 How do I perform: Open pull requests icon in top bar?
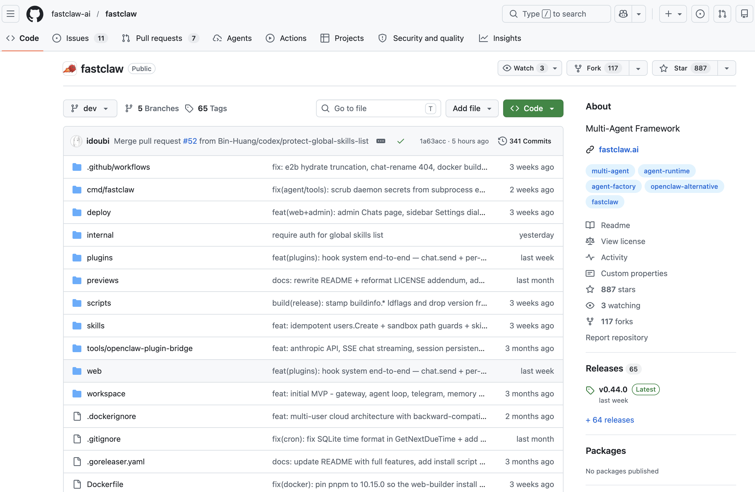(x=722, y=14)
